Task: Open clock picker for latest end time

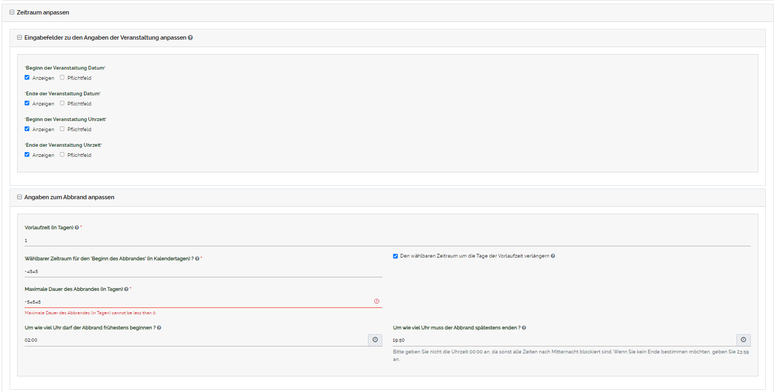Action: [x=743, y=340]
